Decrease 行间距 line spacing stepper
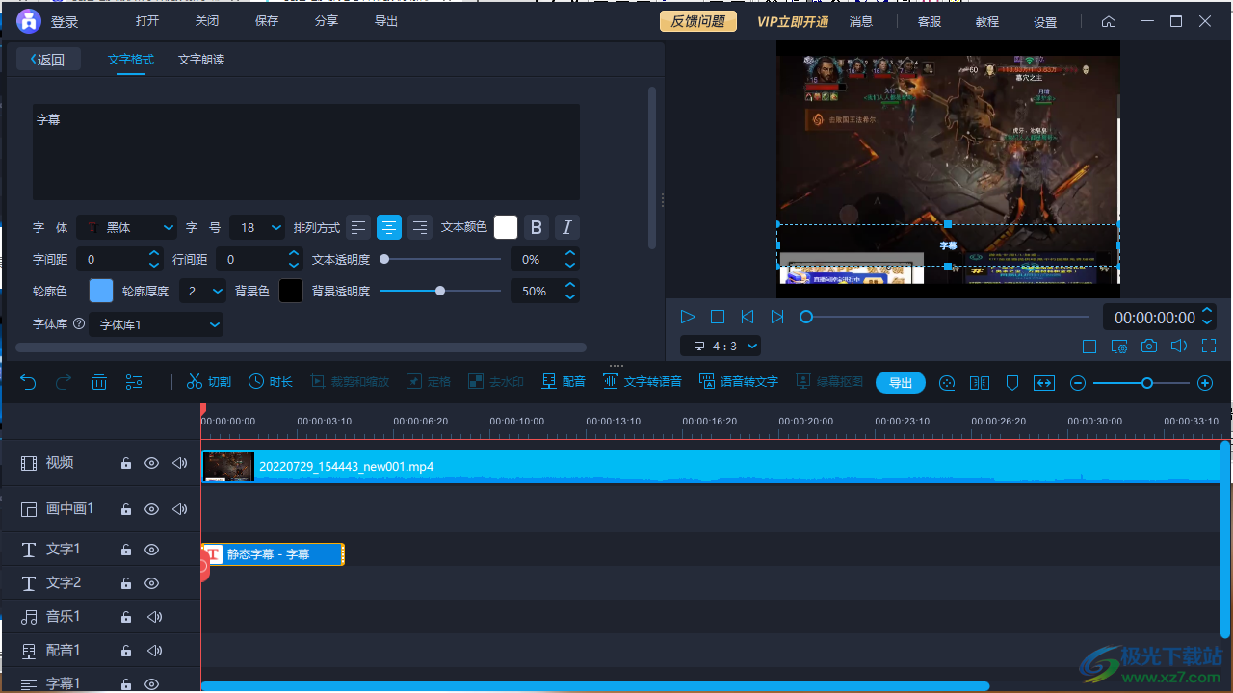 (294, 265)
